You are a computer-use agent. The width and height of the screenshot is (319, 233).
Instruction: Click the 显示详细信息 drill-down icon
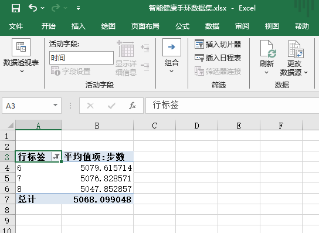point(125,49)
